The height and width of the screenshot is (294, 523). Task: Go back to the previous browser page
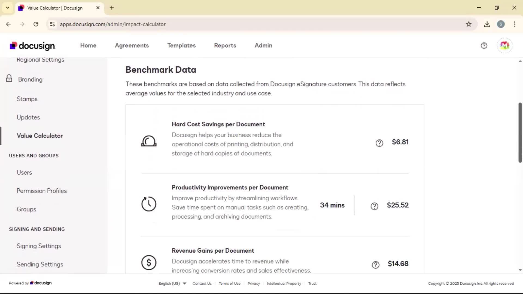coord(8,24)
